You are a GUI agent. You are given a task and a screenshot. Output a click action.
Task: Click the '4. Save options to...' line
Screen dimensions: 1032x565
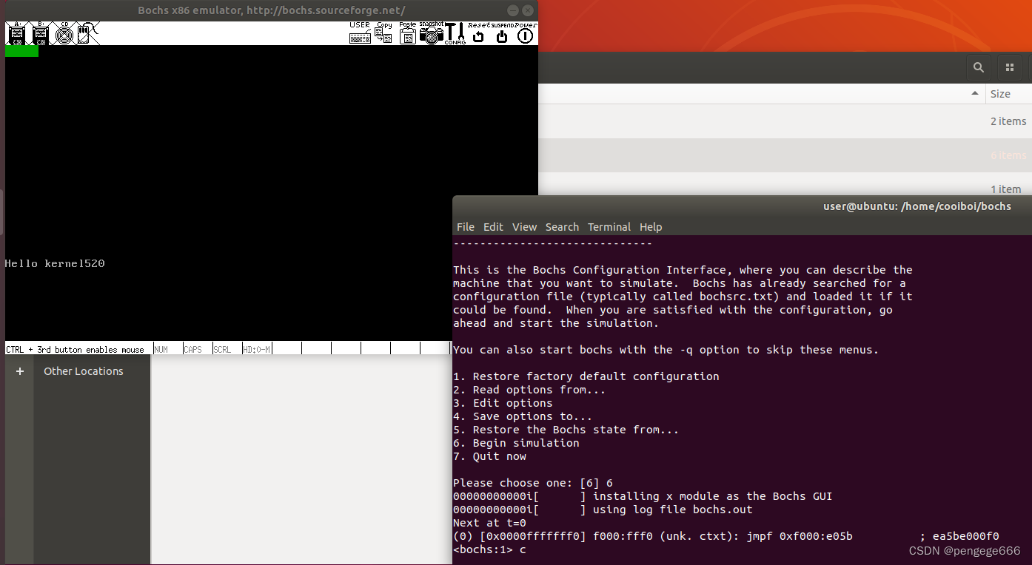pyautogui.click(x=523, y=416)
